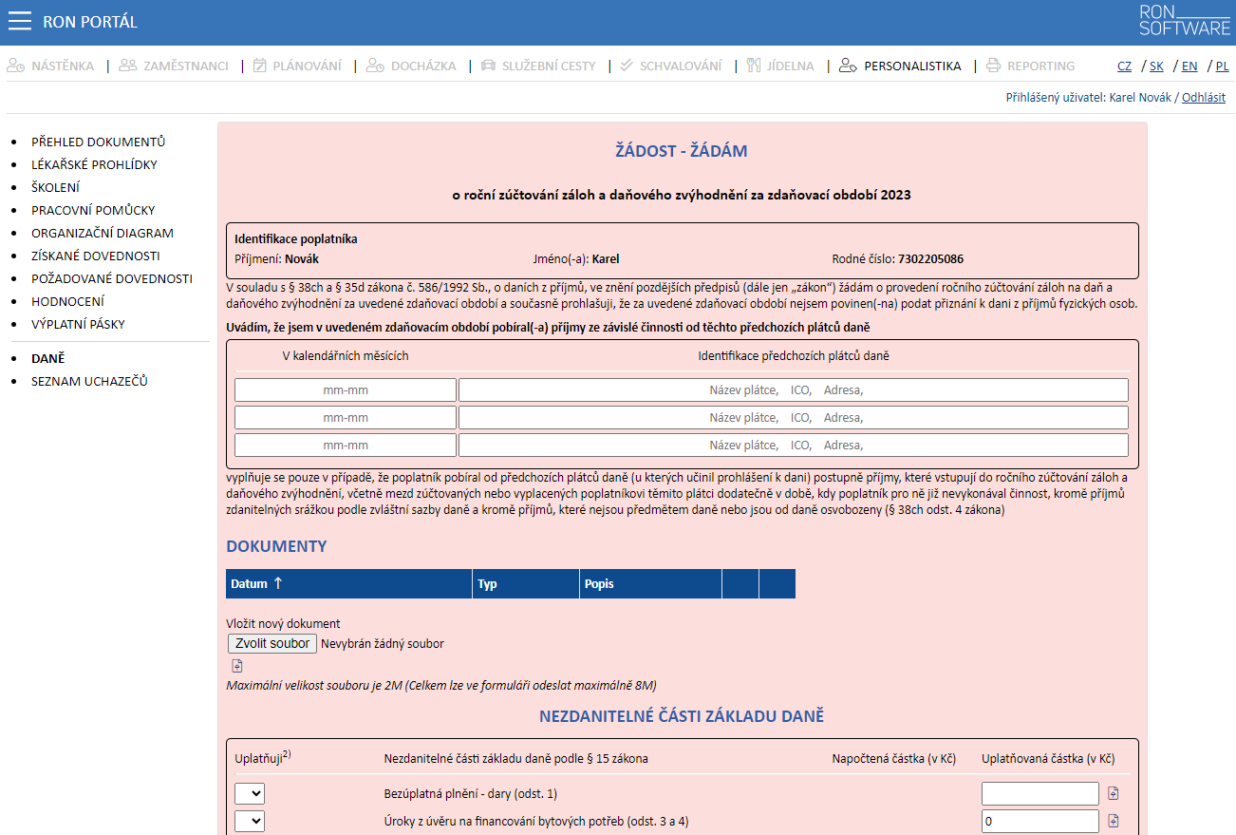The width and height of the screenshot is (1236, 835).
Task: Click the Služební cesty car icon
Action: coord(488,66)
